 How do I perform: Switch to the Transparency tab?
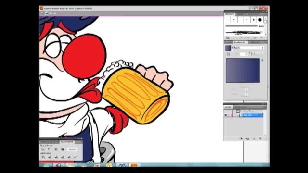[x=255, y=42]
